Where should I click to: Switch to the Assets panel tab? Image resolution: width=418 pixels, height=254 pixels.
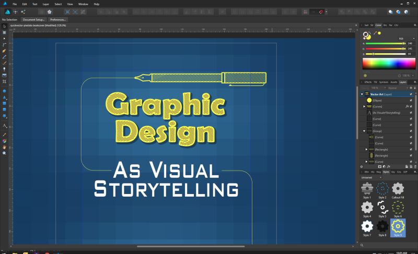coord(394,82)
